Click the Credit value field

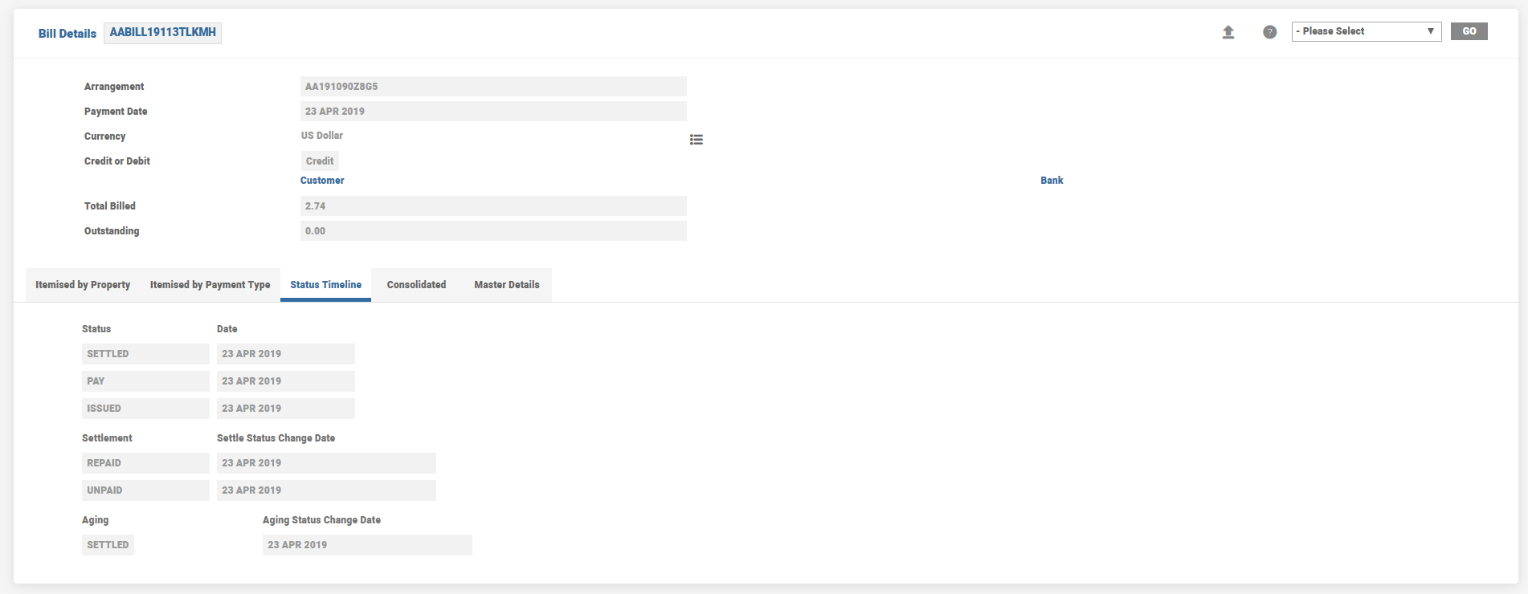coord(320,161)
